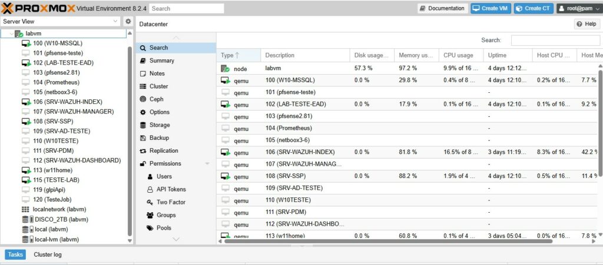Click the CPU usage column header
Screen dimensions: 603x265
(x=461, y=55)
